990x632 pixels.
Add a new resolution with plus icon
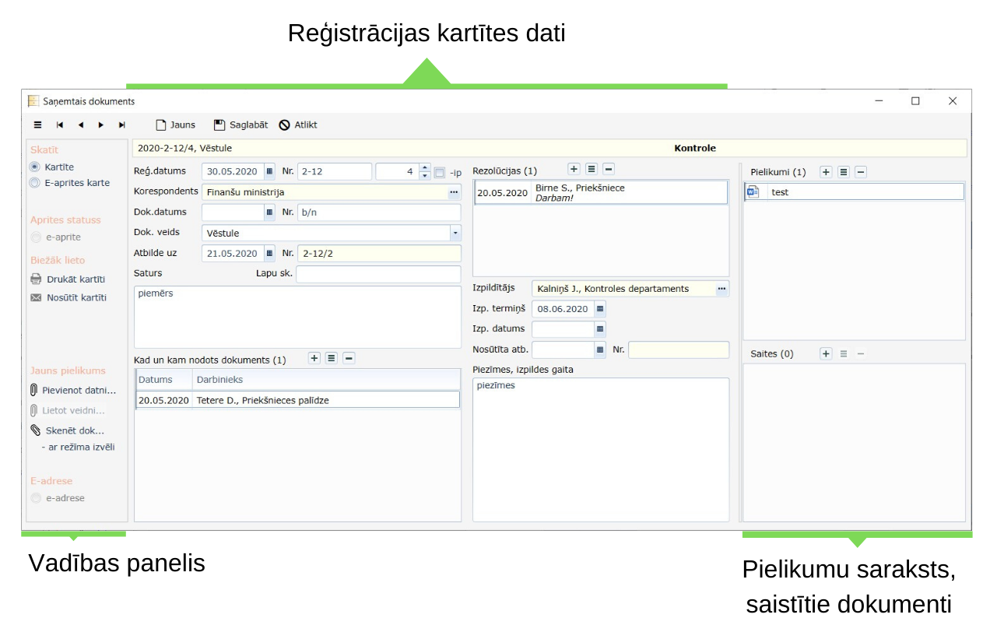pos(574,169)
